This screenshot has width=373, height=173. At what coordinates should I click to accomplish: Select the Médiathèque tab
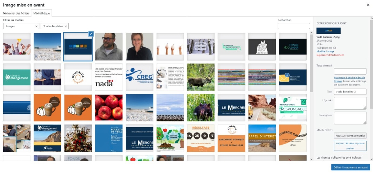click(42, 13)
